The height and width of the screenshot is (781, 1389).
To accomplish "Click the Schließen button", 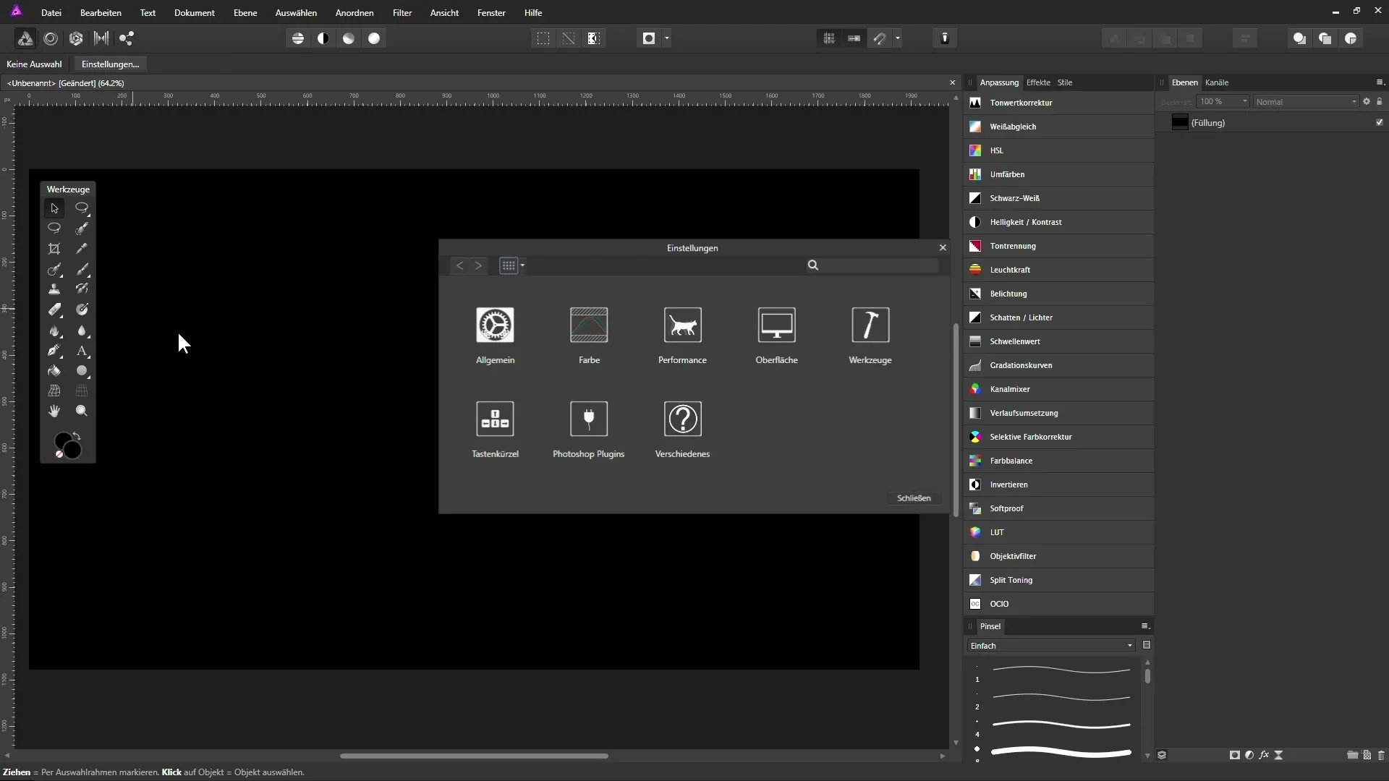I will (913, 498).
